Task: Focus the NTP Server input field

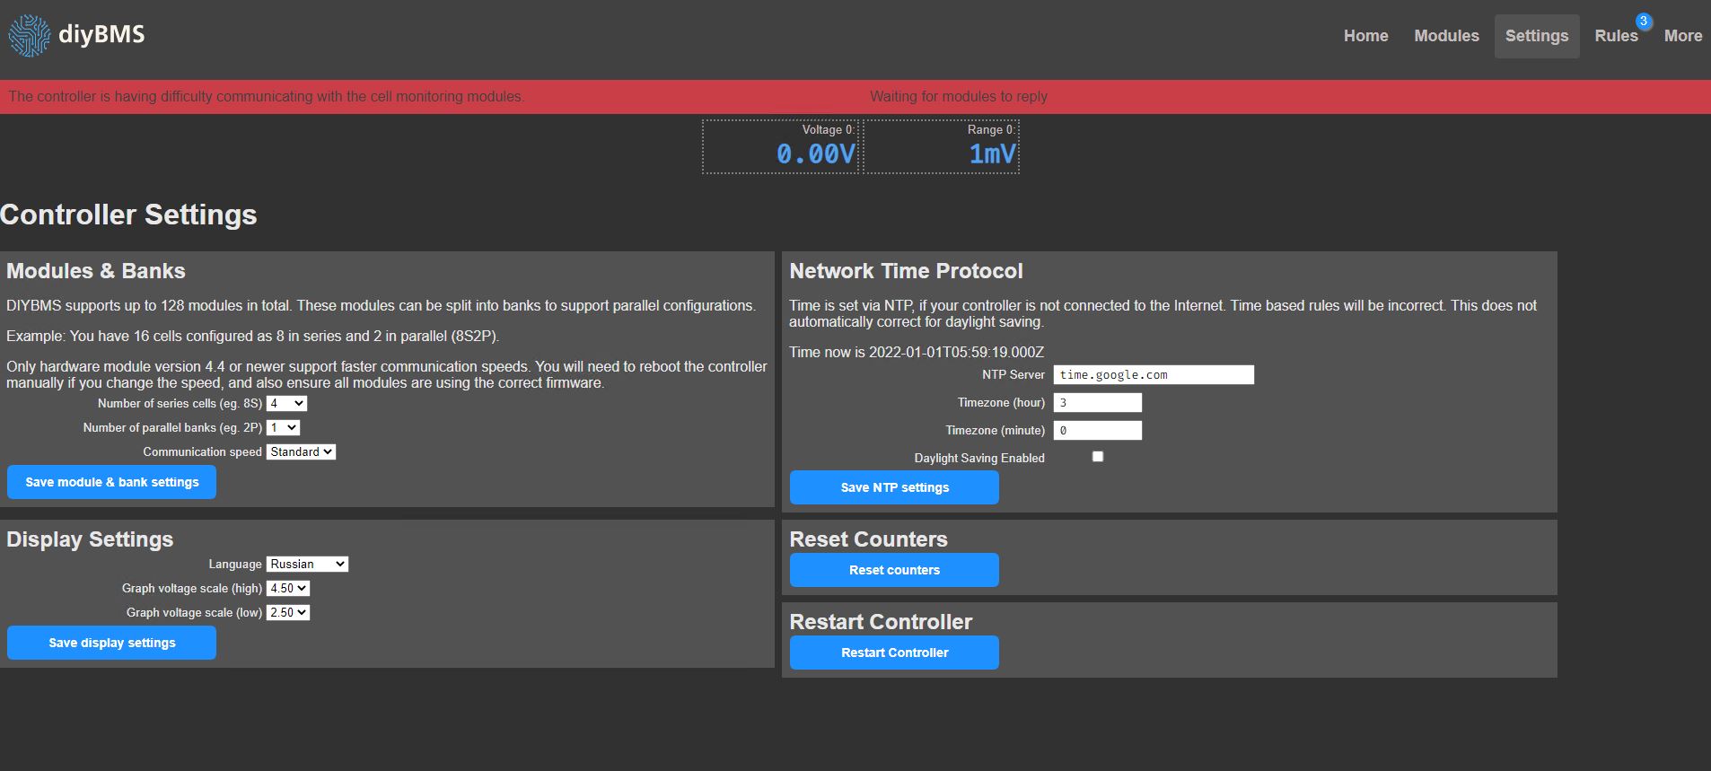Action: pos(1154,375)
